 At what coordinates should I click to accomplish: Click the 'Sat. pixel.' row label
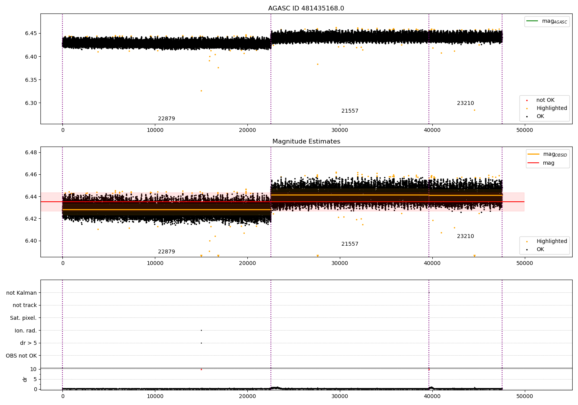click(x=24, y=318)
